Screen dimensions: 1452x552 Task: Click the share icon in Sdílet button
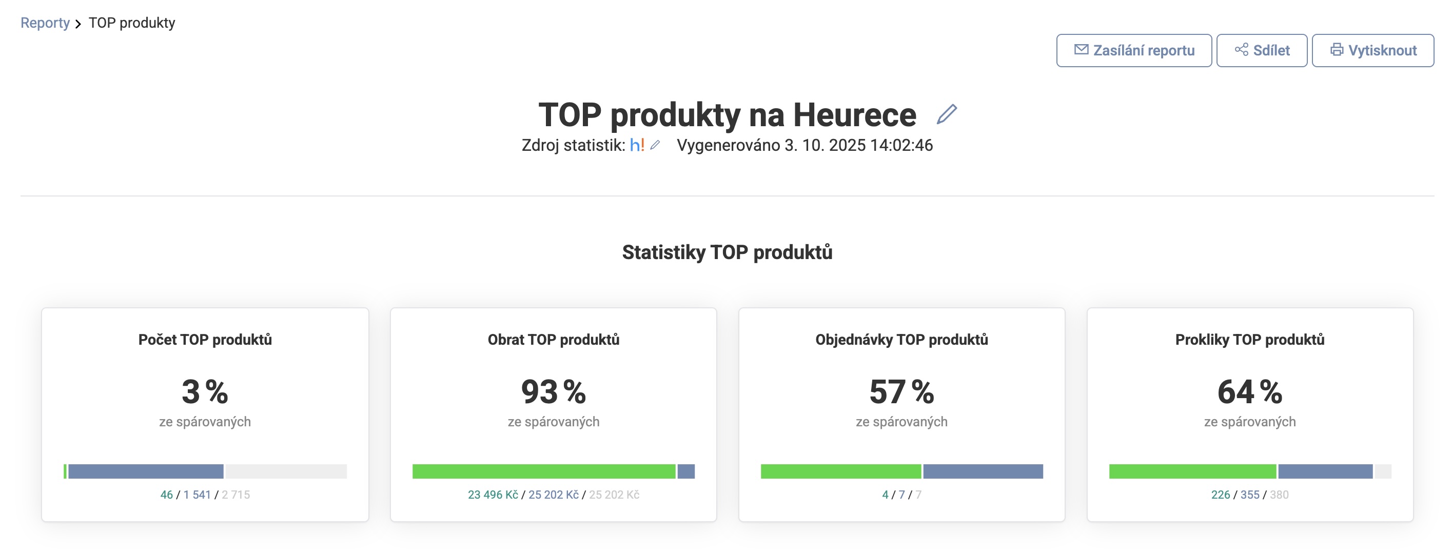pos(1241,50)
